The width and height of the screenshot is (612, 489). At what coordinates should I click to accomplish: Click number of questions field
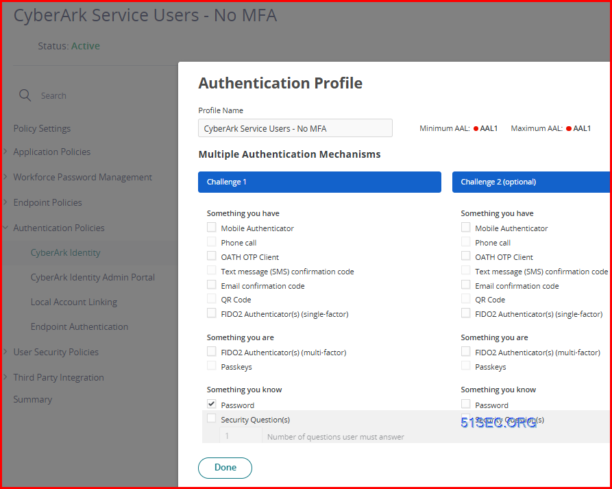(x=241, y=435)
